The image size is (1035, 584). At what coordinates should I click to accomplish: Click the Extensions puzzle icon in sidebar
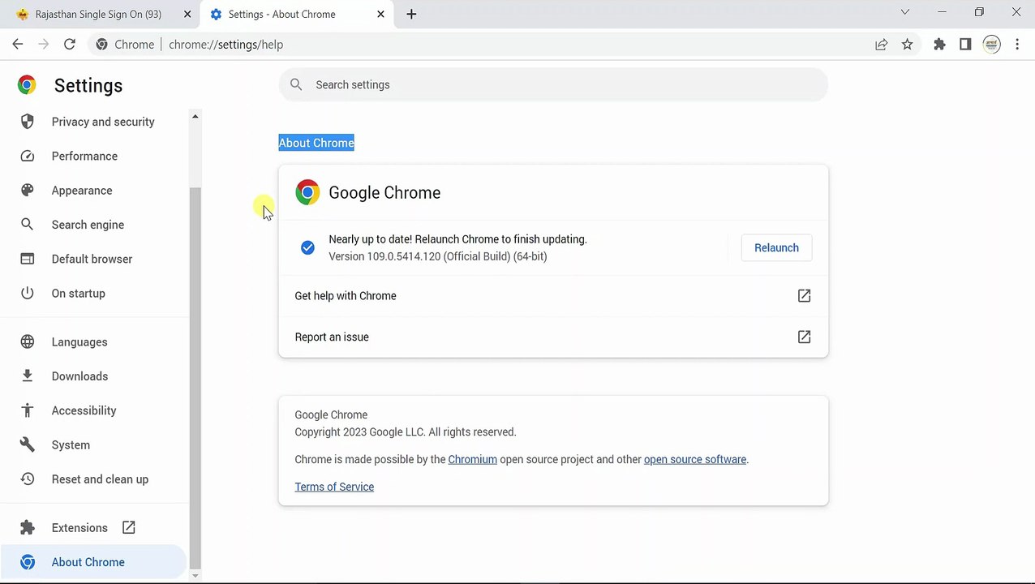(28, 528)
